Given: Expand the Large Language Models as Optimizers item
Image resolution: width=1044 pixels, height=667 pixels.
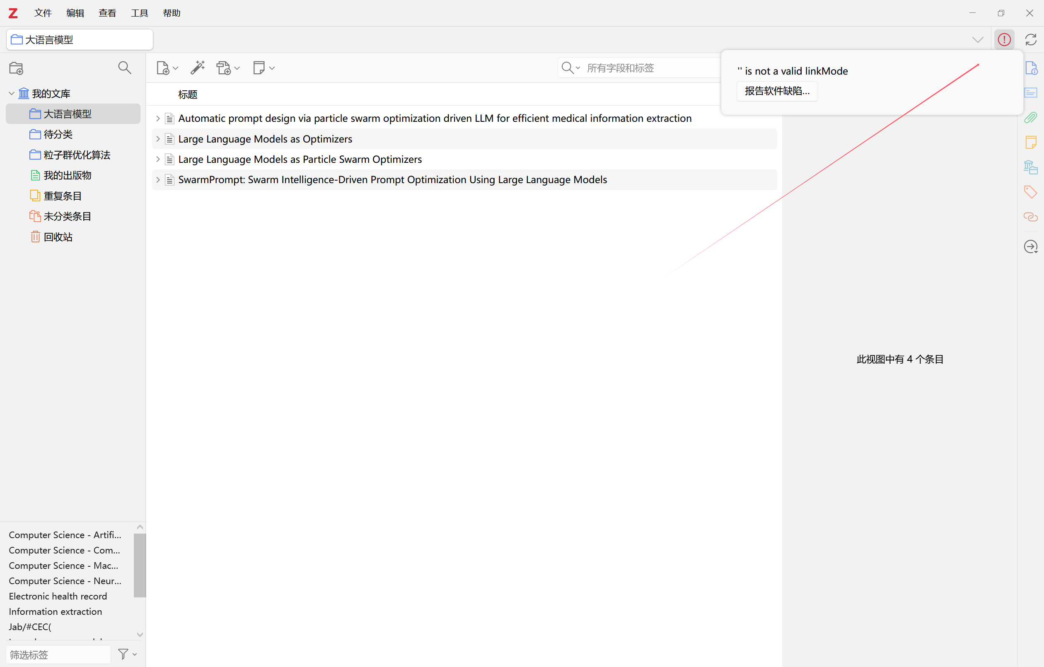Looking at the screenshot, I should 158,139.
